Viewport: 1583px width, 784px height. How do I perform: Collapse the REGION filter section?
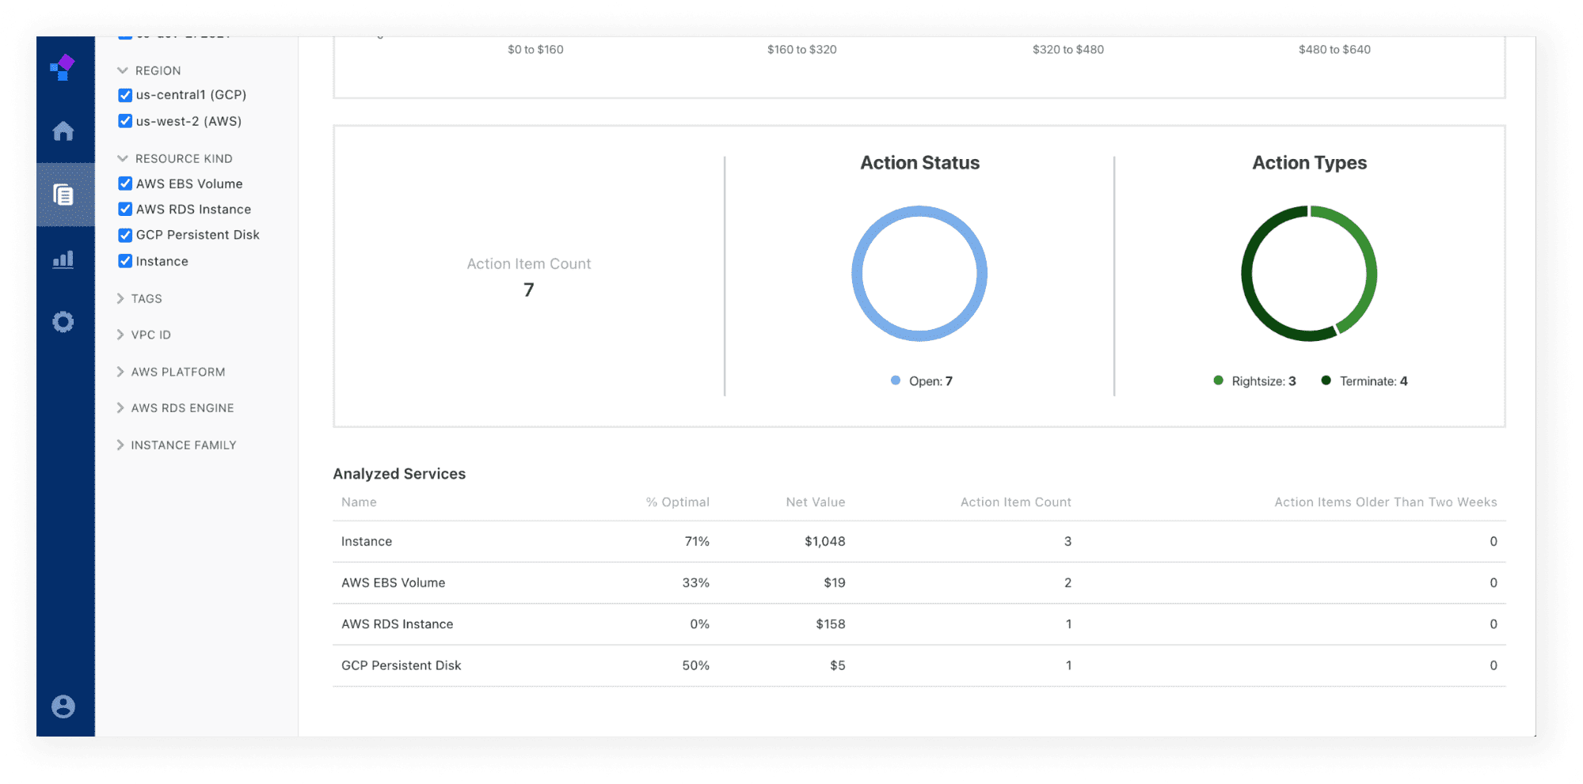123,70
